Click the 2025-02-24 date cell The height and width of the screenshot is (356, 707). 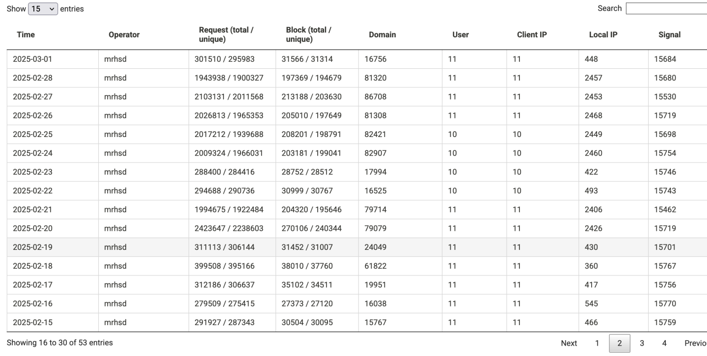tap(32, 153)
